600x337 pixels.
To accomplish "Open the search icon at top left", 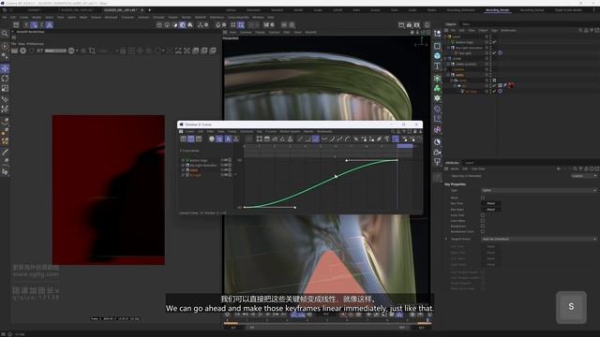I will point(5,34).
